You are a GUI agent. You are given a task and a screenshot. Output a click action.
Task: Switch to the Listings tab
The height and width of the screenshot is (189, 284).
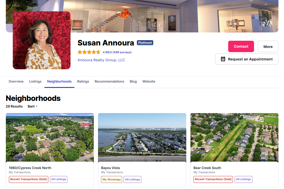(x=35, y=81)
